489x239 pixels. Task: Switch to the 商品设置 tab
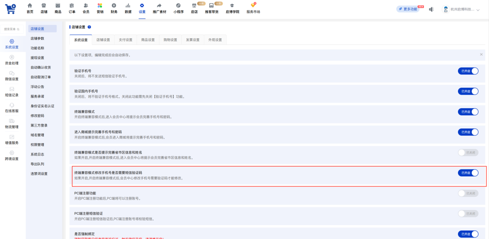(148, 40)
